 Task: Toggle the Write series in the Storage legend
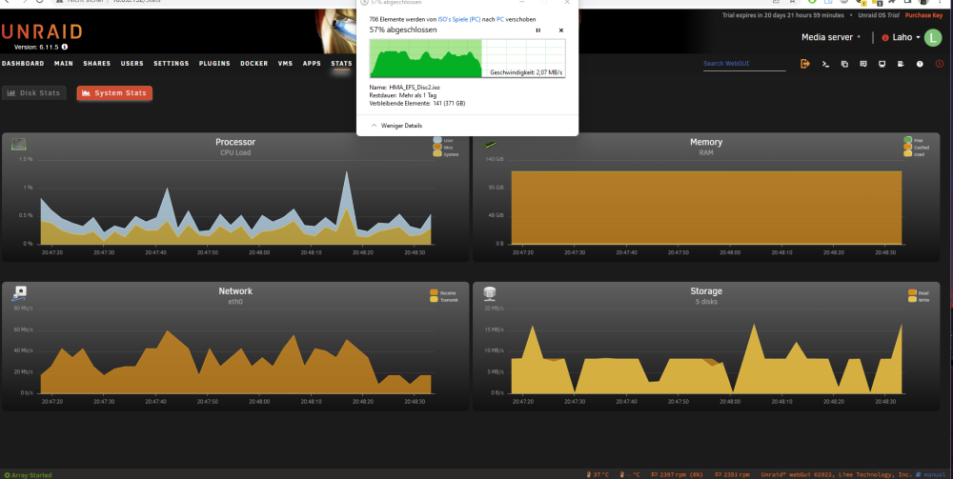(918, 299)
